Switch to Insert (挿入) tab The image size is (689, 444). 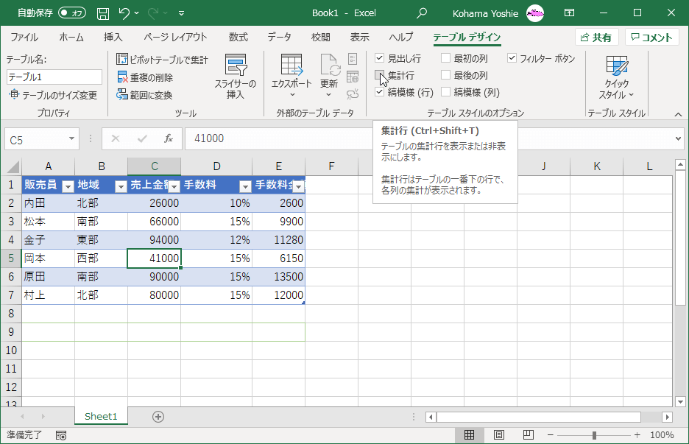pos(113,38)
